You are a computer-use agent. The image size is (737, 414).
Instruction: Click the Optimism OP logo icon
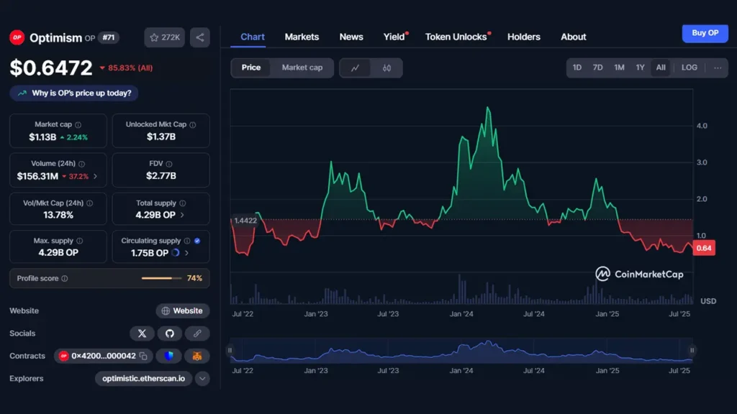coord(17,37)
